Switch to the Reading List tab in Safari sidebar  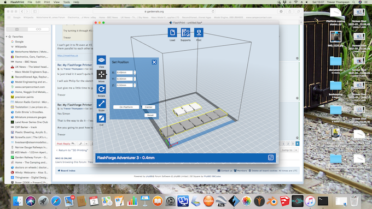[x=38, y=29]
